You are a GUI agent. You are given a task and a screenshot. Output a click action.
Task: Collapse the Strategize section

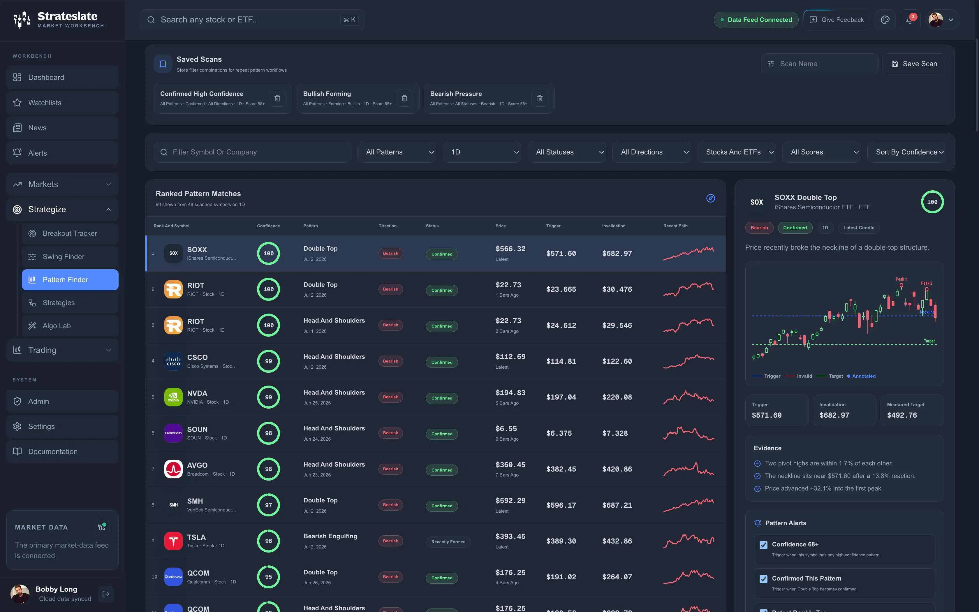(x=62, y=210)
